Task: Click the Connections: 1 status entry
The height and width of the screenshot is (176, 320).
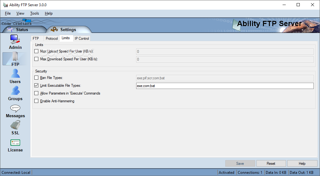Action: (250, 173)
